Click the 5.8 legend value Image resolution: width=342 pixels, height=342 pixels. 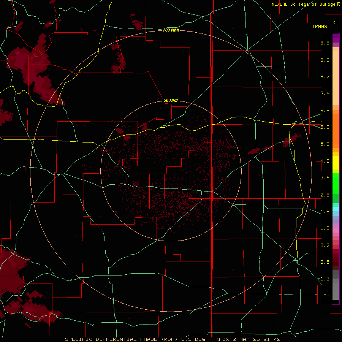tap(325, 127)
